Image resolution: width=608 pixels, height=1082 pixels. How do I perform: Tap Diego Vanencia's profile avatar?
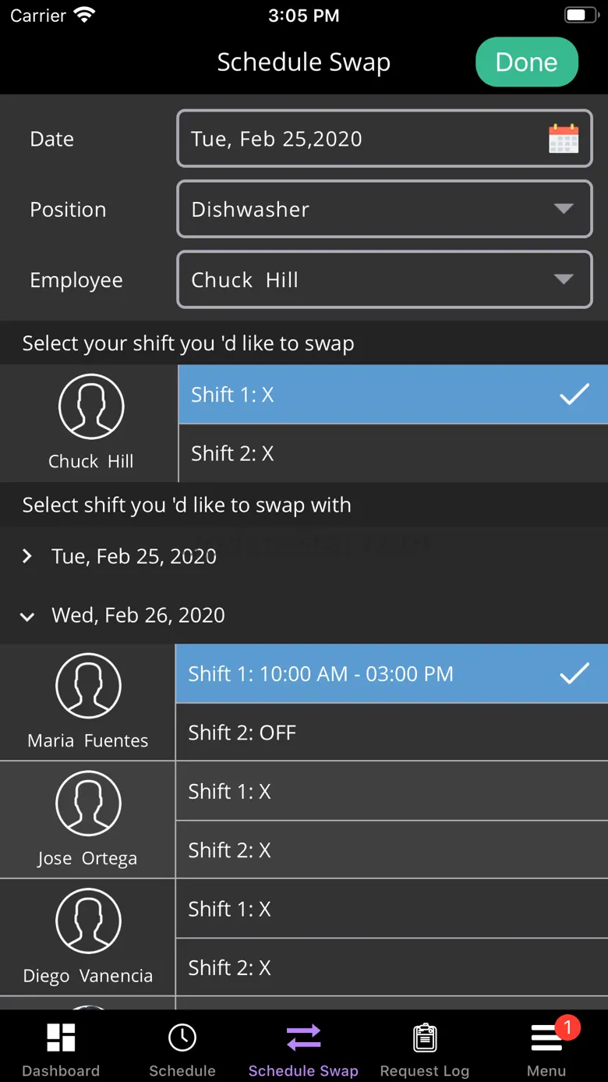pos(88,921)
